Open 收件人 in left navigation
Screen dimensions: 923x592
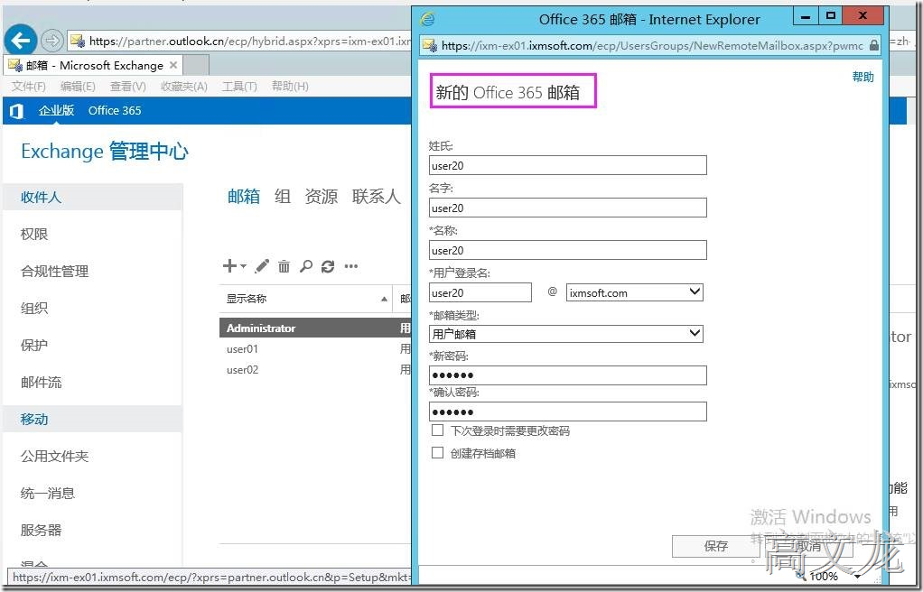(x=93, y=197)
